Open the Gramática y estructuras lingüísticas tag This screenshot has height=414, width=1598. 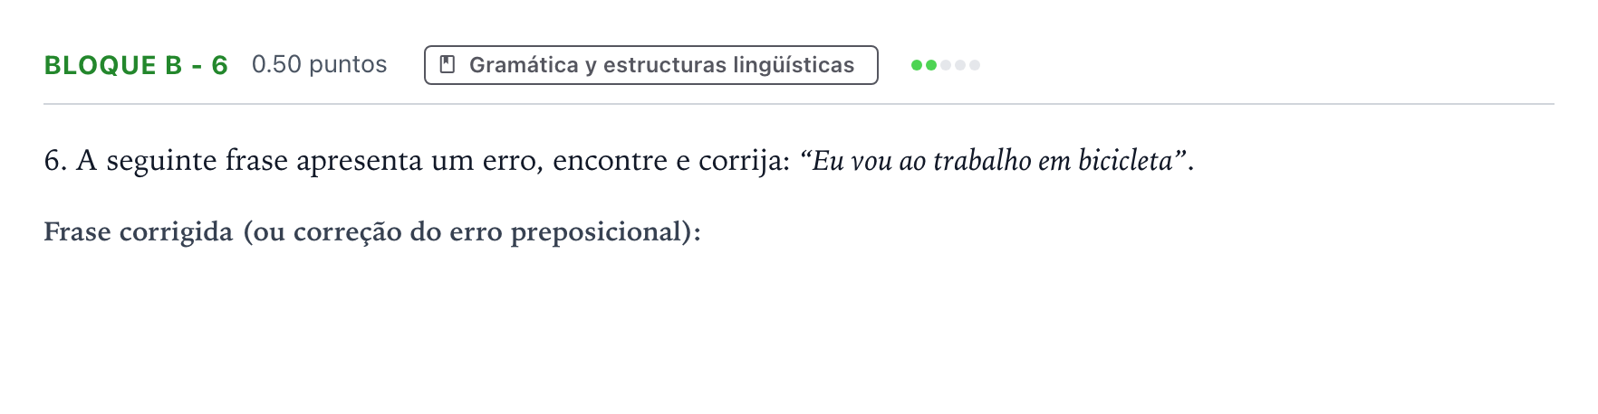coord(651,65)
